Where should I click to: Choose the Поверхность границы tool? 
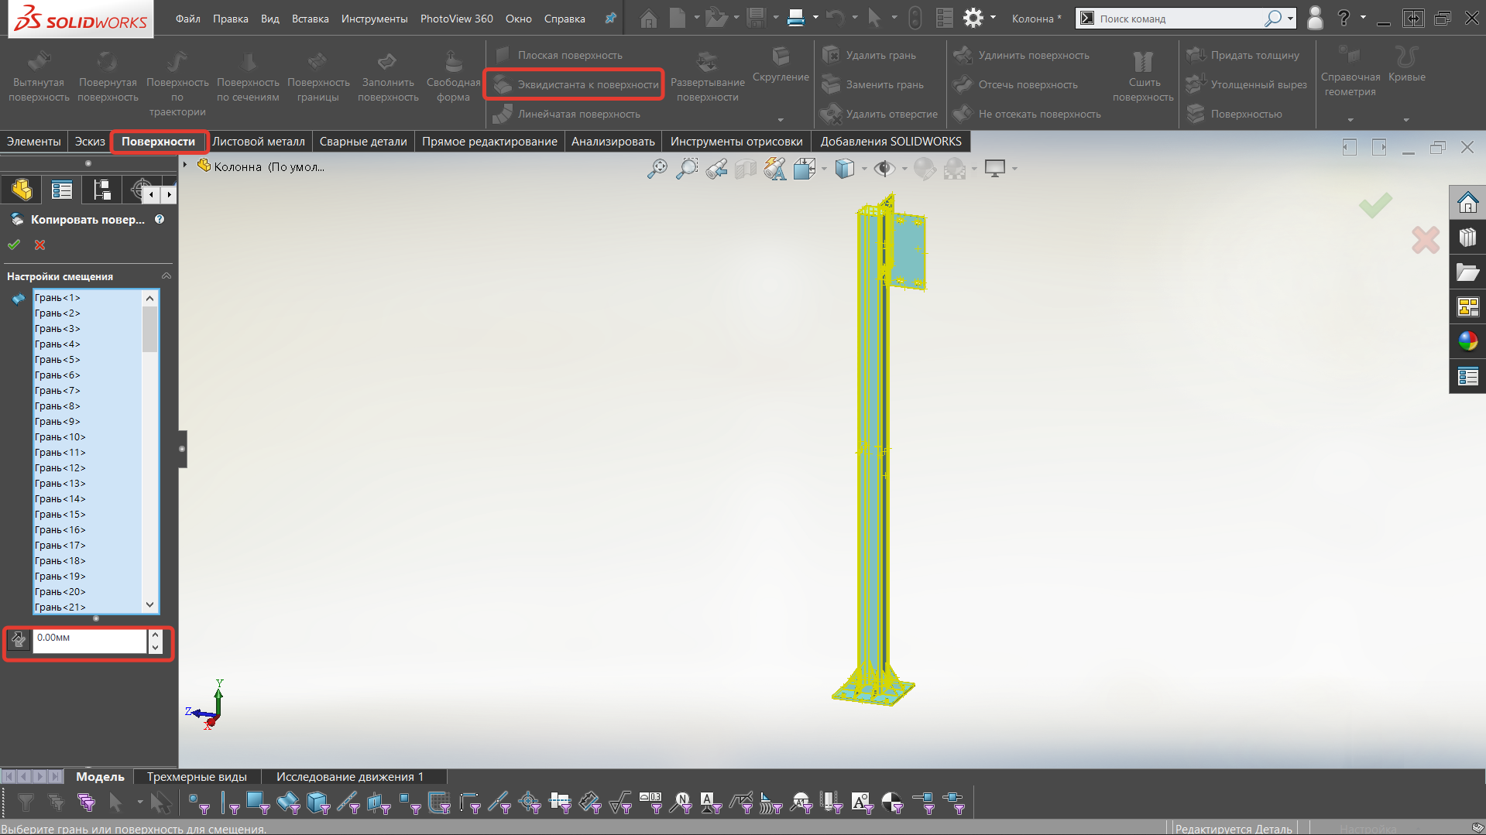318,76
